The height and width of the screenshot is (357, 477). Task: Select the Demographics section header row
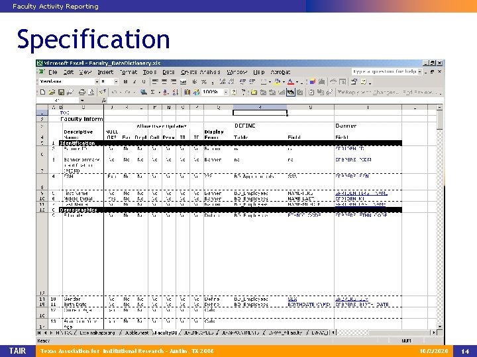pos(231,210)
